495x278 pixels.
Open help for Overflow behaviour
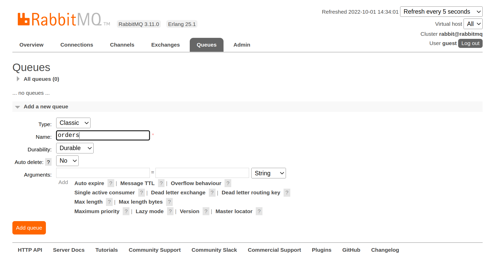pyautogui.click(x=228, y=183)
